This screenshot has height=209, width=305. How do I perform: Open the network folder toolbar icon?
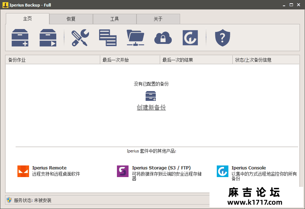click(135, 38)
